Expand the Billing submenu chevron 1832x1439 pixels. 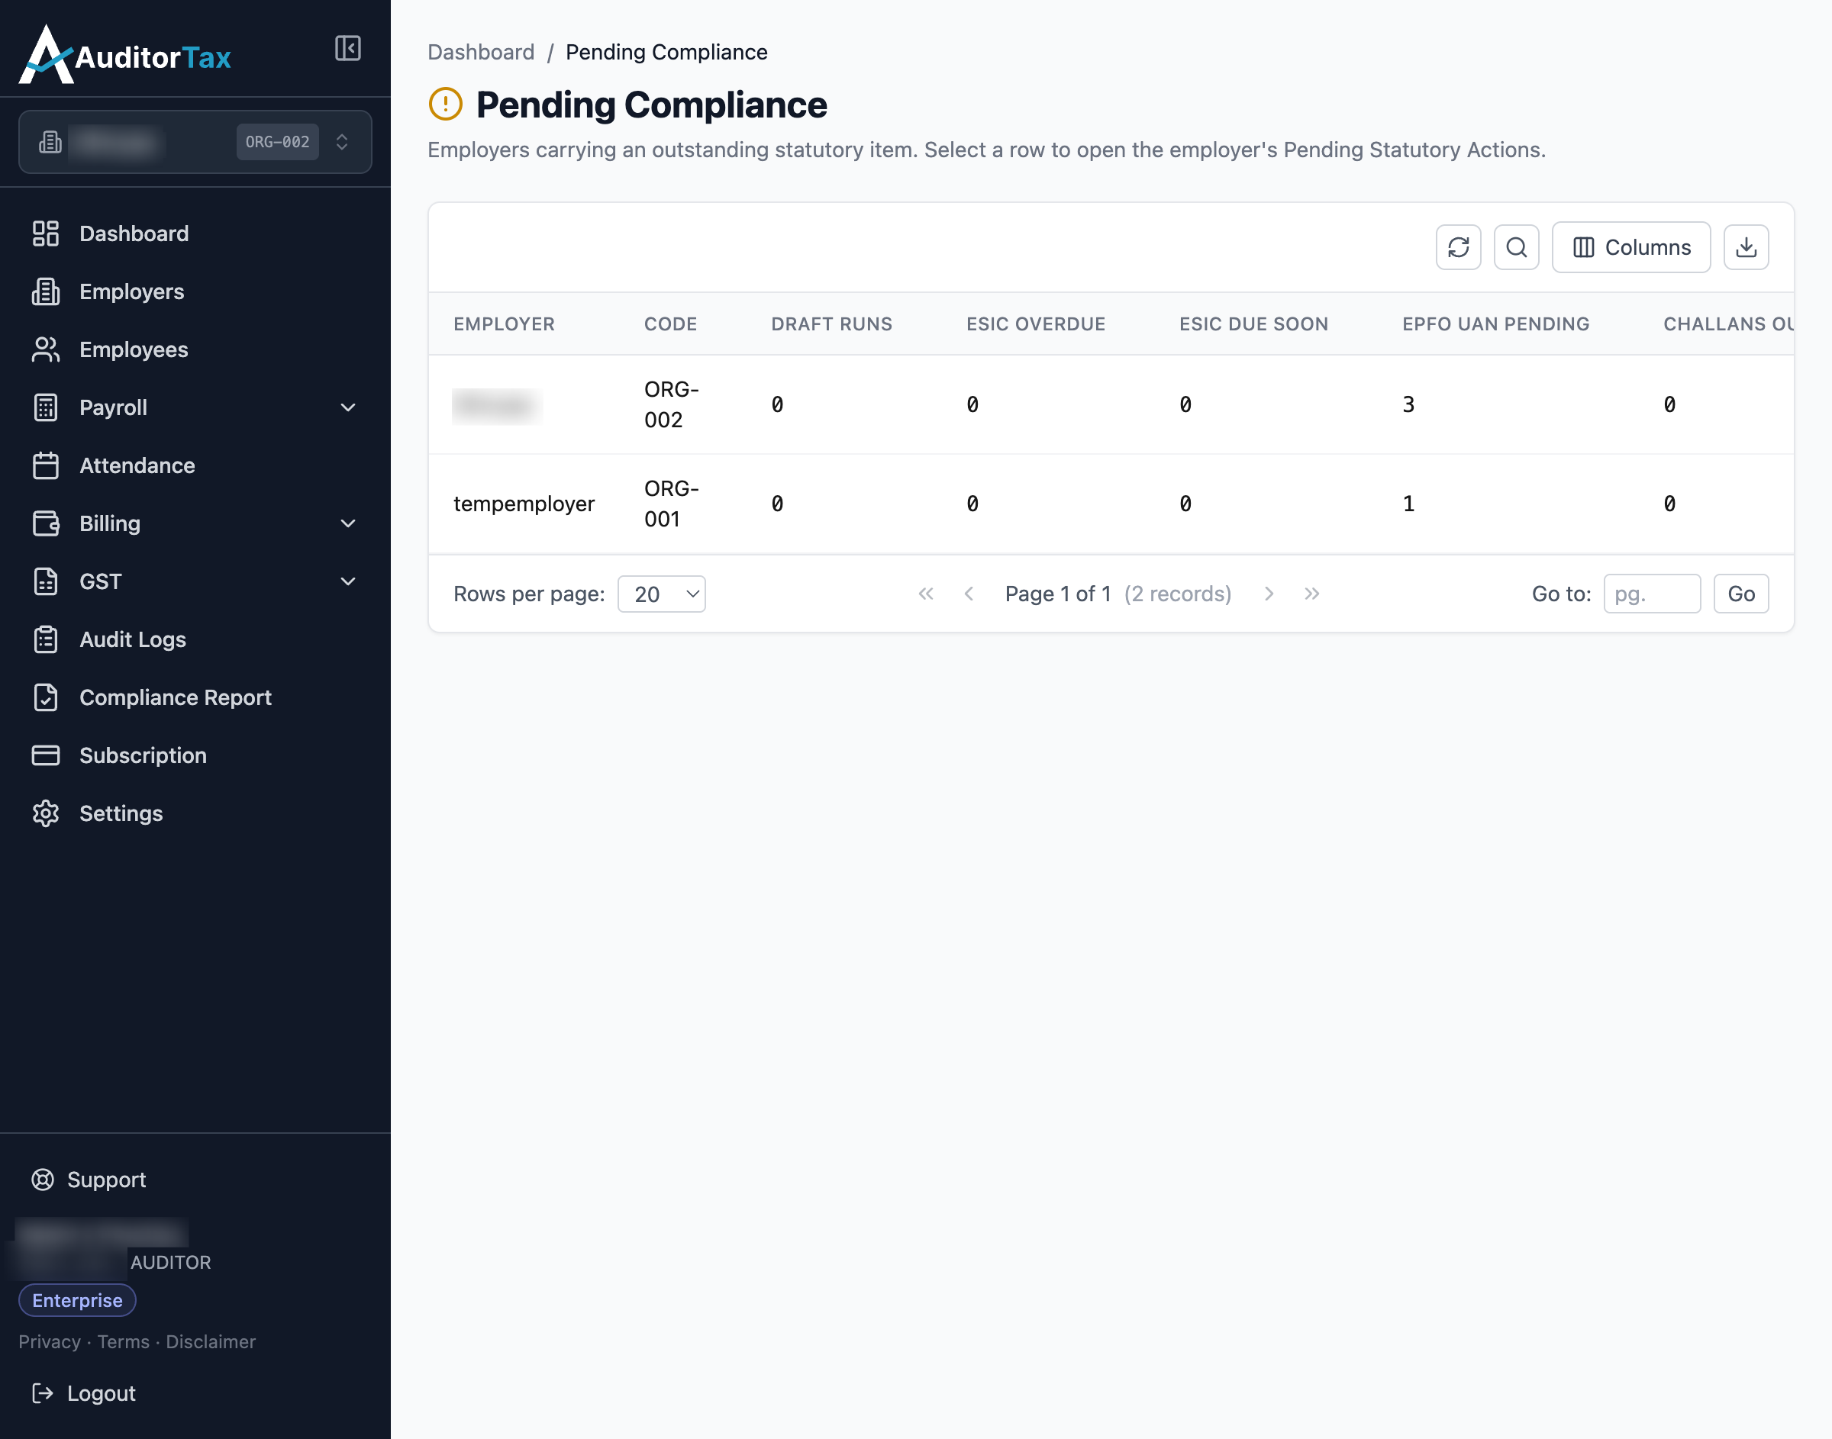(347, 524)
